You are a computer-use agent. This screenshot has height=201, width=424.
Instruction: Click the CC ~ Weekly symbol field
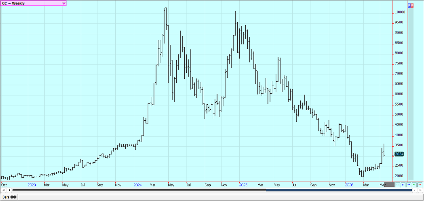[x=33, y=3]
